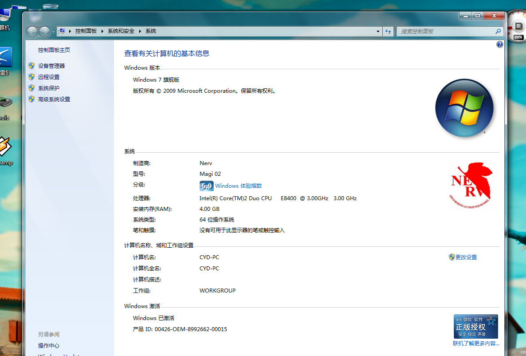Click processor text Intel(R) Core(TM)2 Duo CPU
The image size is (526, 356).
236,198
